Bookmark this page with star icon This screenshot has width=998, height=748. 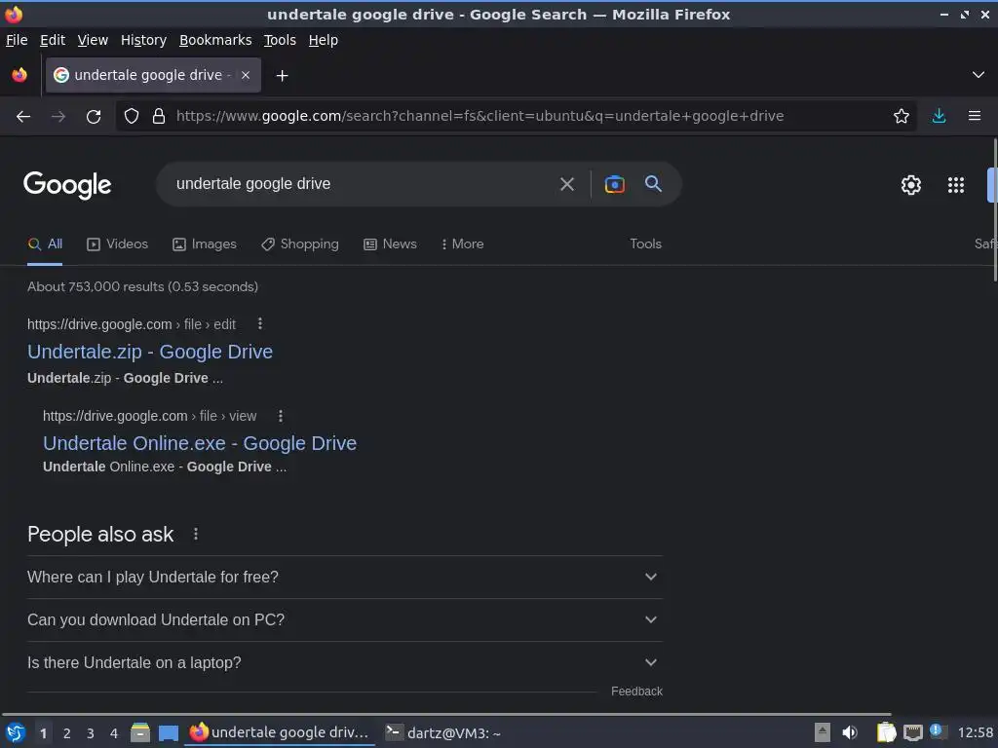click(x=902, y=117)
